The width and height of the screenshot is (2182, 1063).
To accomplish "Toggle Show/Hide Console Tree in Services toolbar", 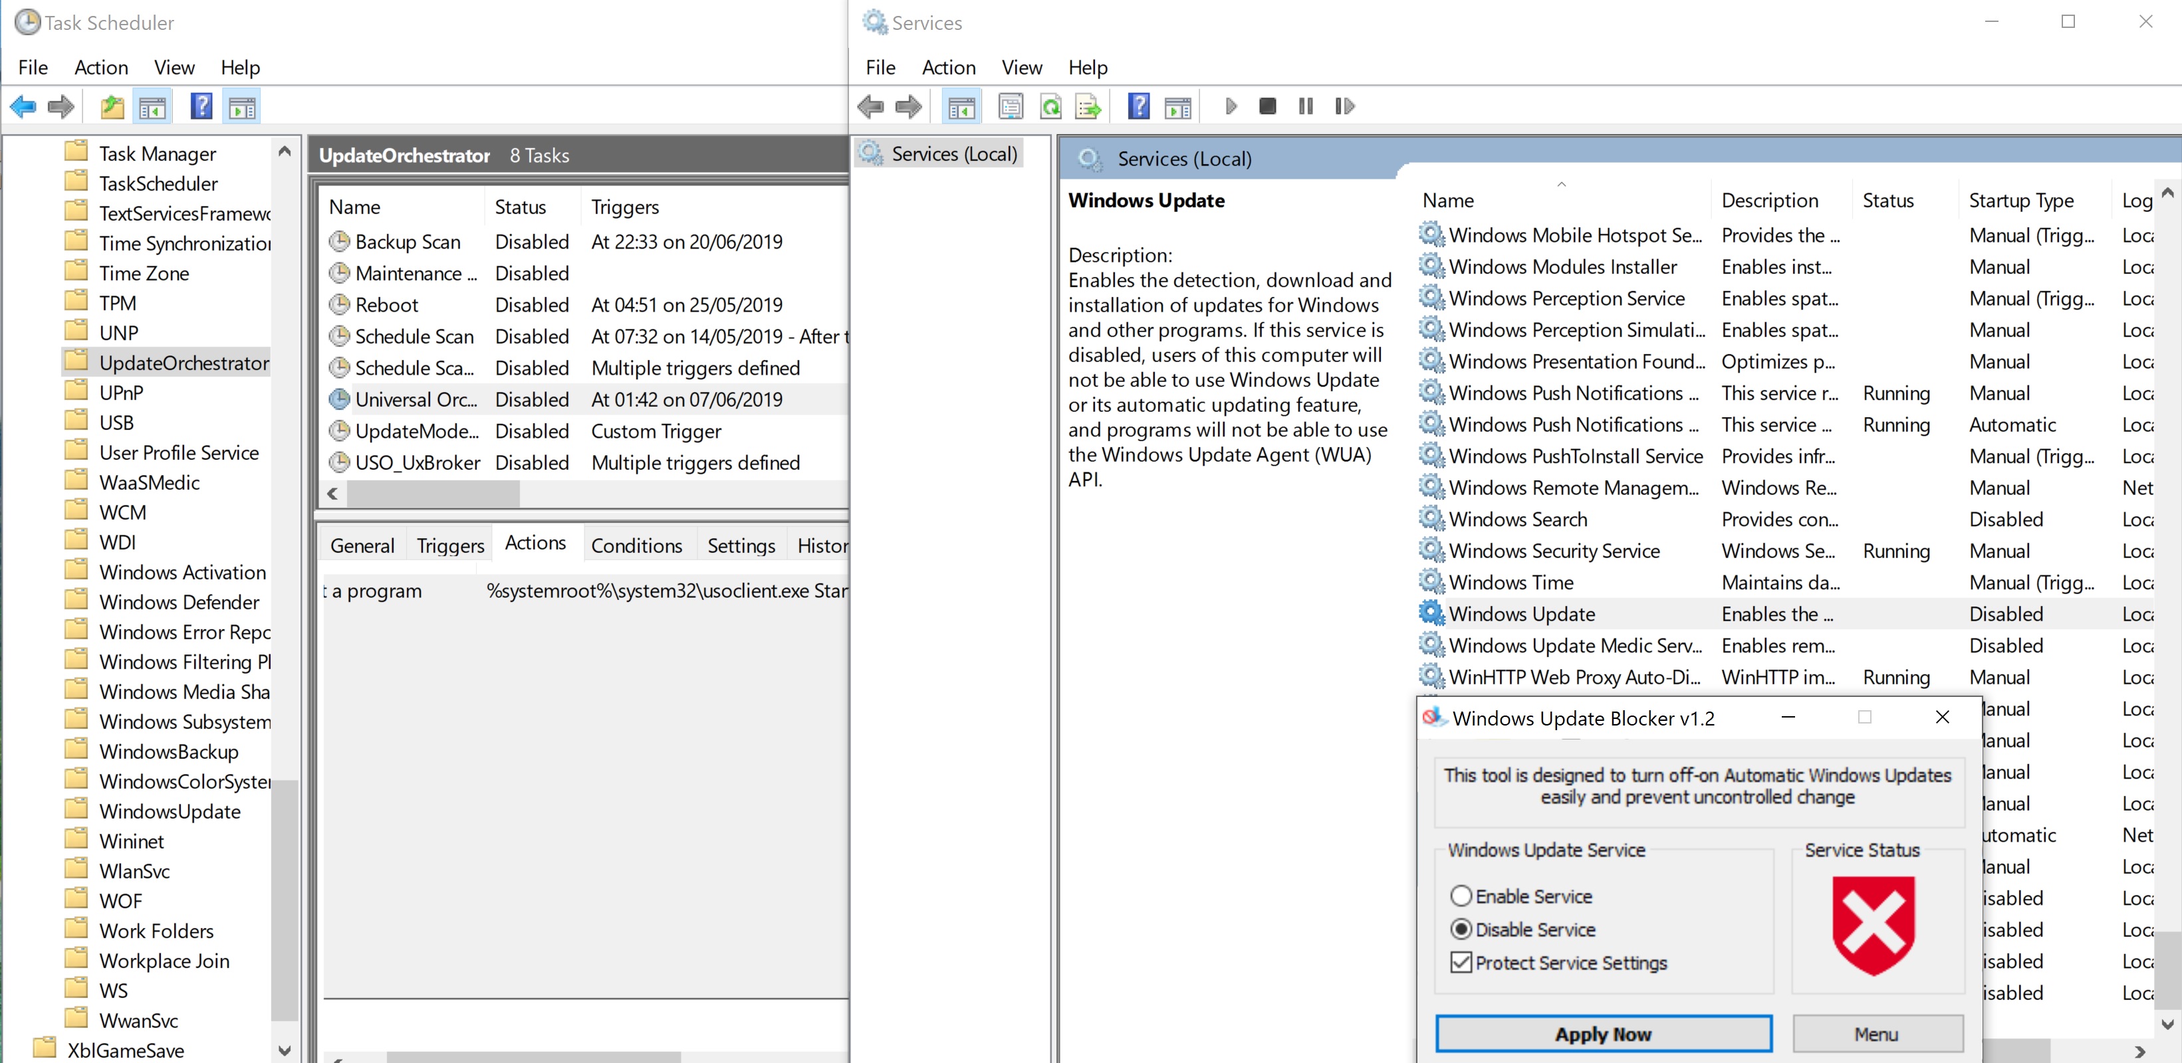I will tap(961, 107).
